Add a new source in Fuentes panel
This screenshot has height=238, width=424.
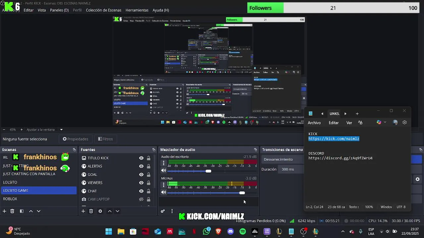click(x=83, y=211)
